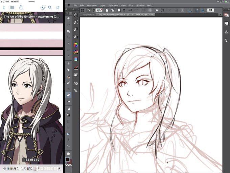Open the File menu
The height and width of the screenshot is (173, 230).
pyautogui.click(x=75, y=5)
